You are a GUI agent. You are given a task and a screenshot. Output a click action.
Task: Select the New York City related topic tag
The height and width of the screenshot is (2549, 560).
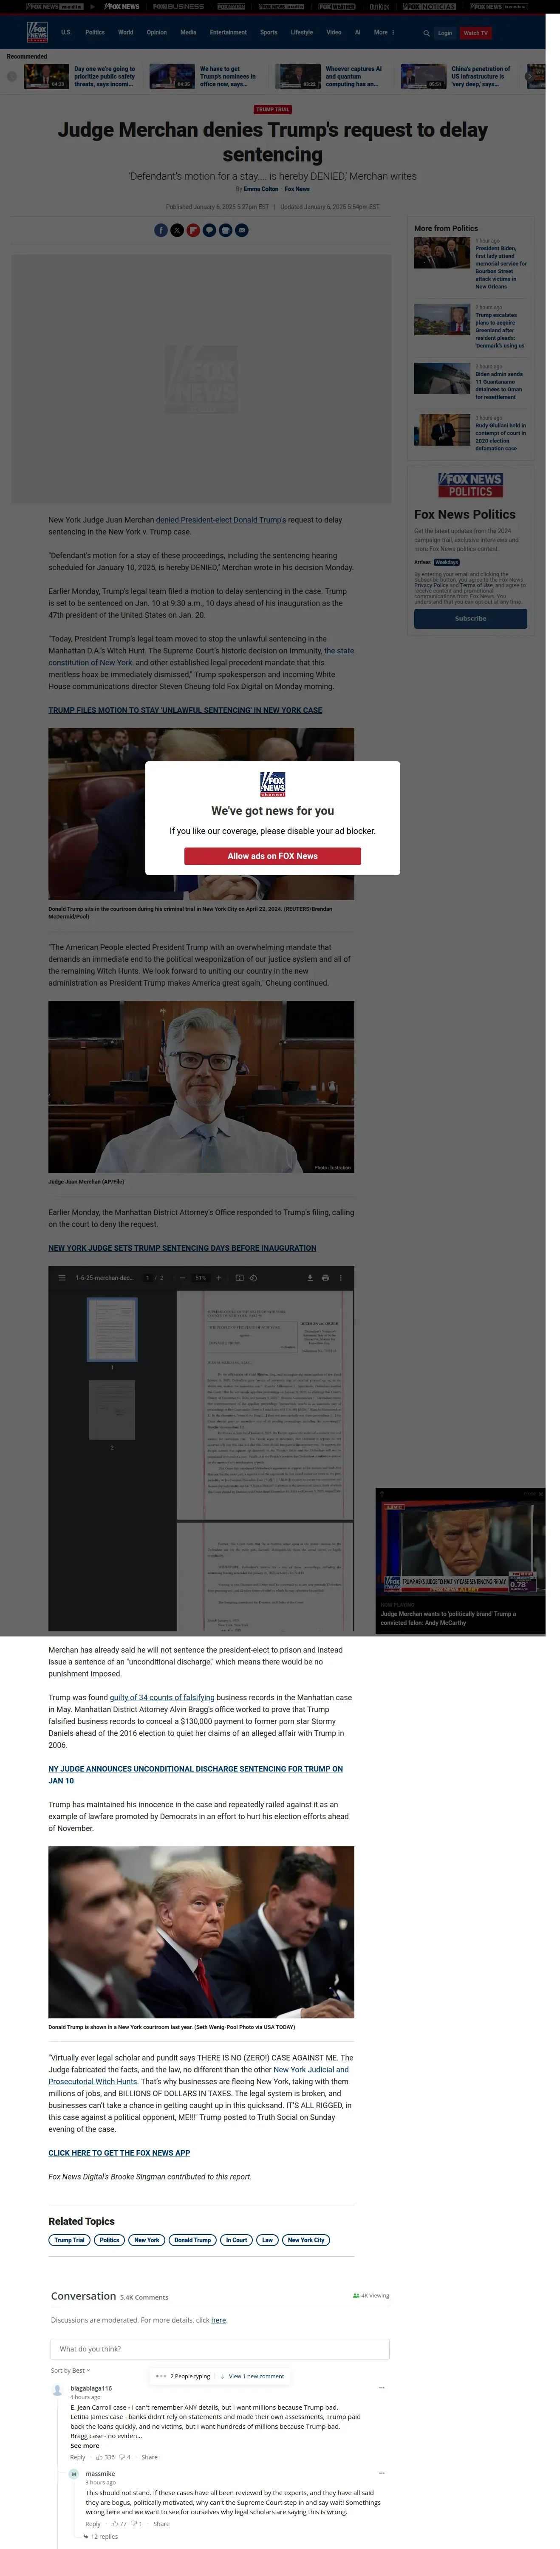point(306,2240)
